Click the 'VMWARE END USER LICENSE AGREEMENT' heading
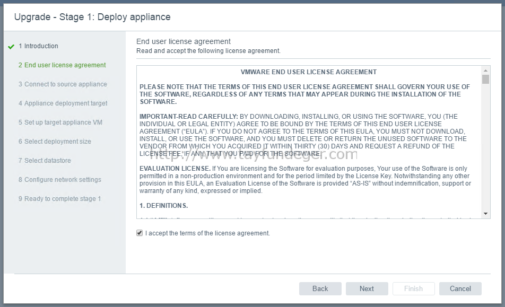 (x=309, y=72)
